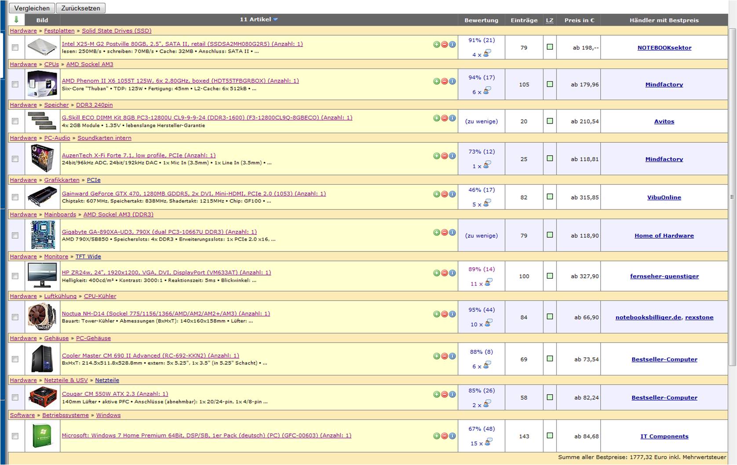The height and width of the screenshot is (465, 737).
Task: Click the Zurücksetzen button
Action: pyautogui.click(x=80, y=8)
